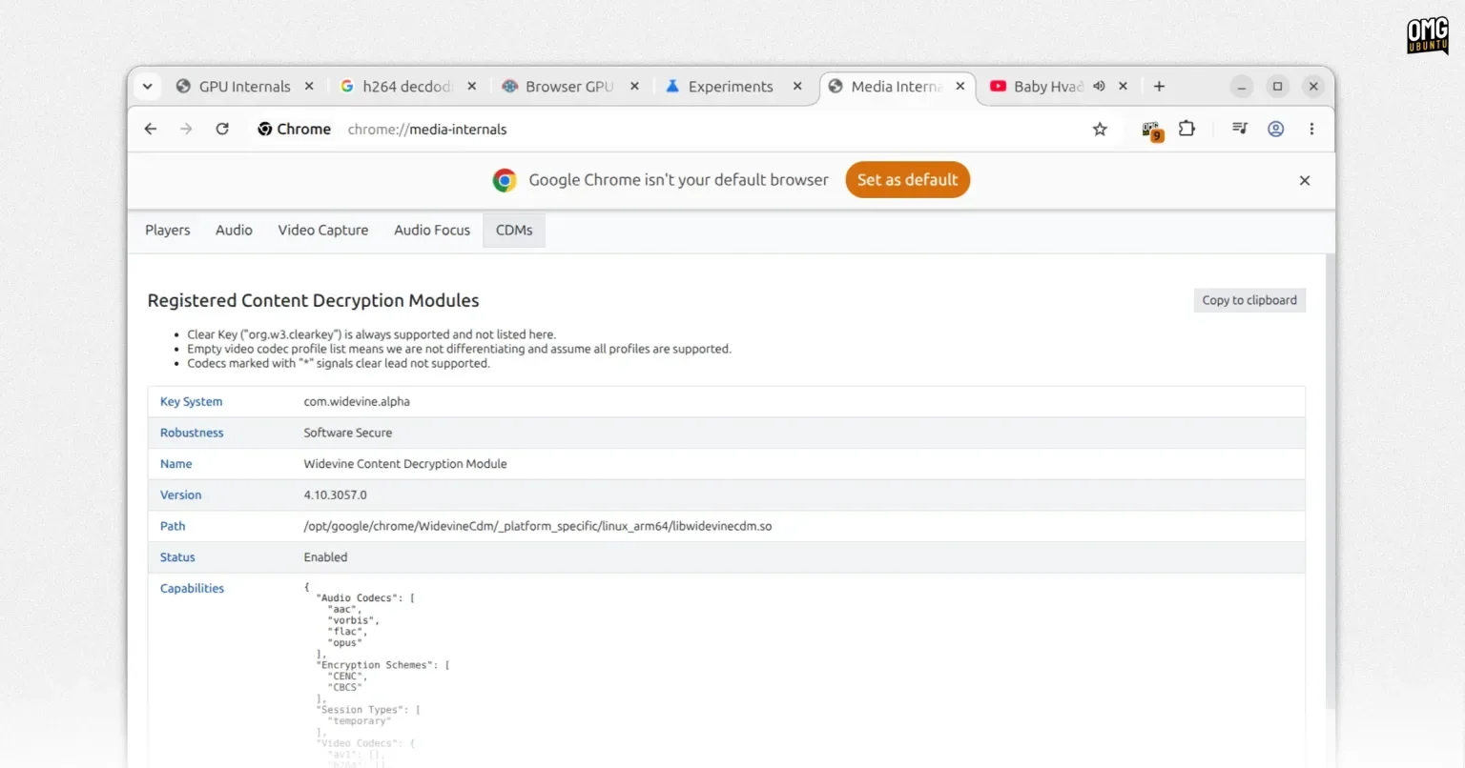Maximize the Chrome window
Viewport: 1465px width, 768px height.
[x=1278, y=86]
